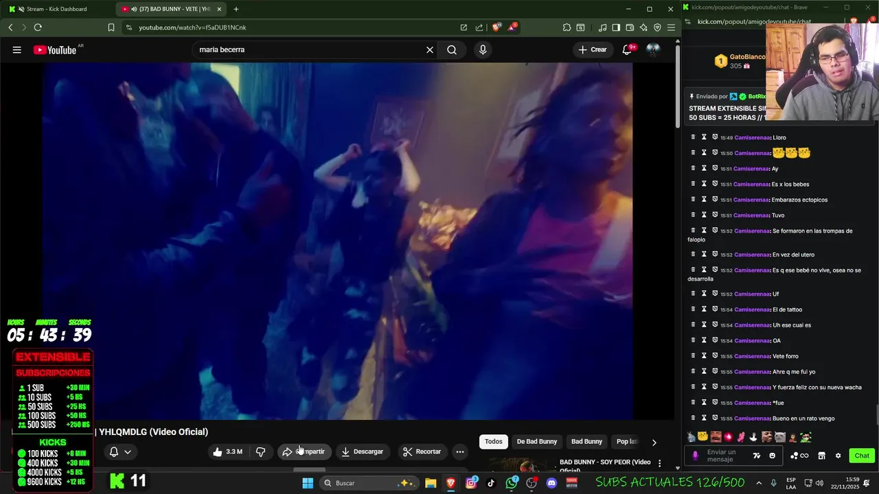Open the 7TV emote menu icon
Viewport: 879px width, 494px height.
coord(757,456)
